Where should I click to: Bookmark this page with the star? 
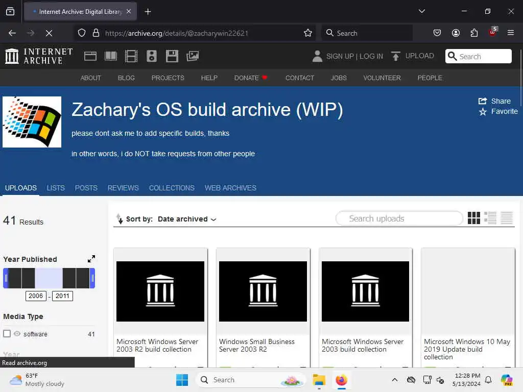tap(308, 33)
